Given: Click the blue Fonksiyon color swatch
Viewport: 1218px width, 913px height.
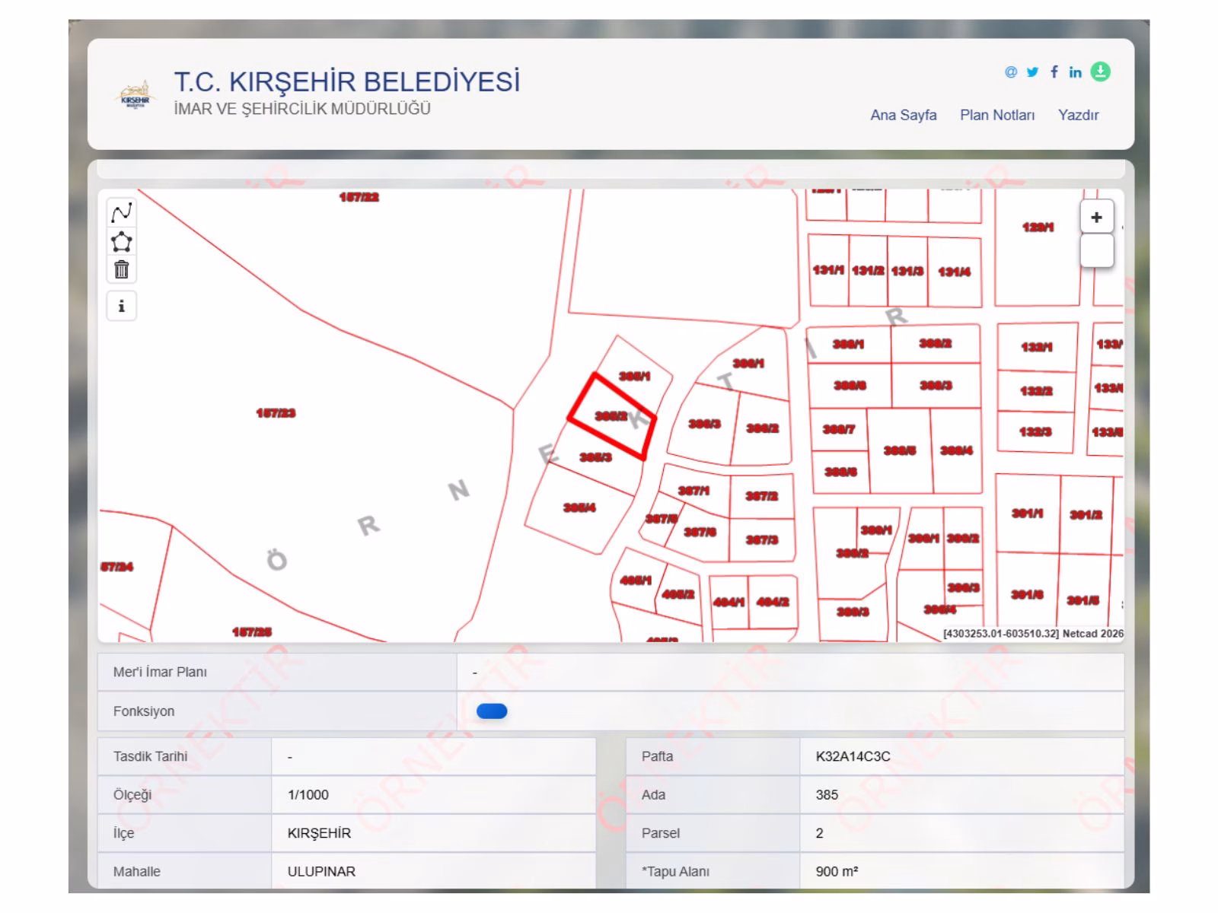Looking at the screenshot, I should [492, 711].
